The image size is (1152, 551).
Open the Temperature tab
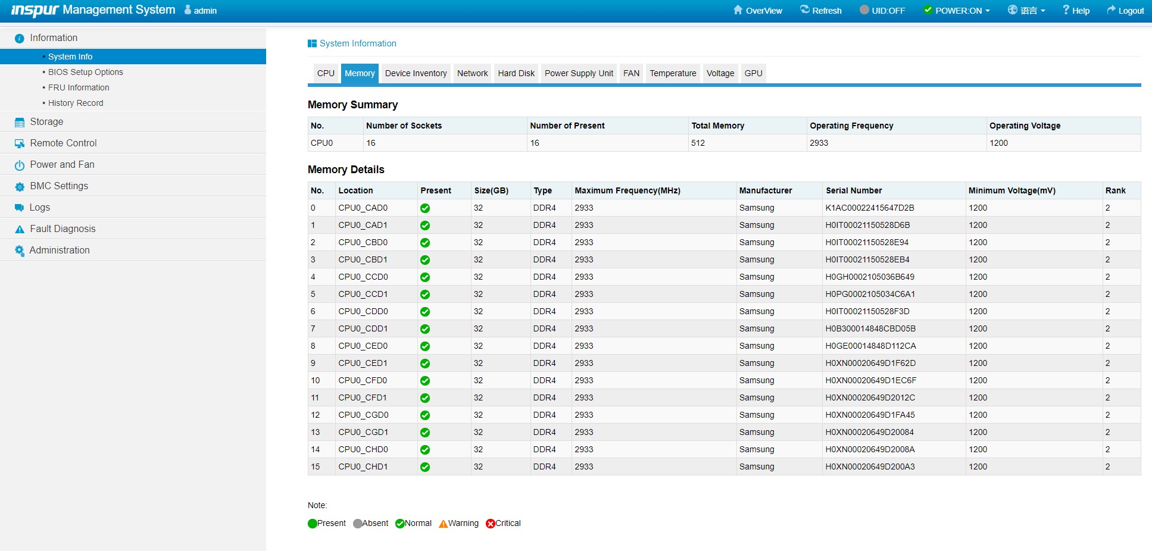(673, 73)
